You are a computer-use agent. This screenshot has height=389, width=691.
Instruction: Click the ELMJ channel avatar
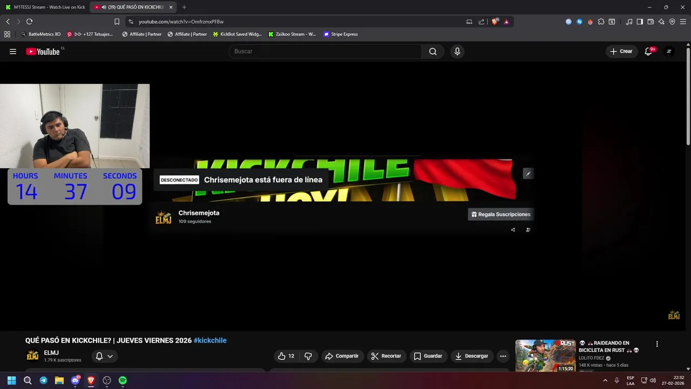[32, 356]
